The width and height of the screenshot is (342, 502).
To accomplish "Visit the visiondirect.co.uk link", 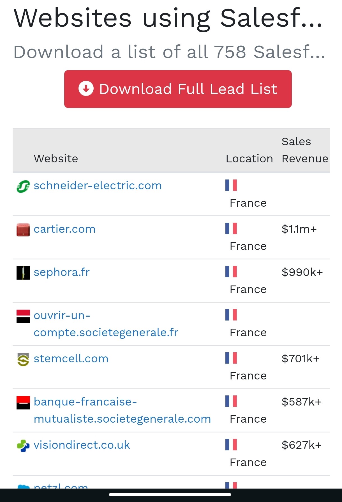I will pyautogui.click(x=82, y=445).
